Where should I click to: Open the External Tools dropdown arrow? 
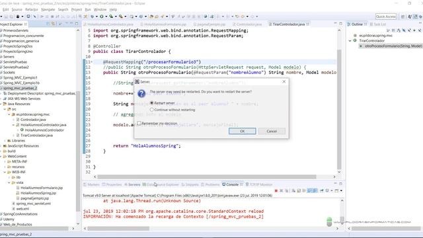click(x=125, y=17)
